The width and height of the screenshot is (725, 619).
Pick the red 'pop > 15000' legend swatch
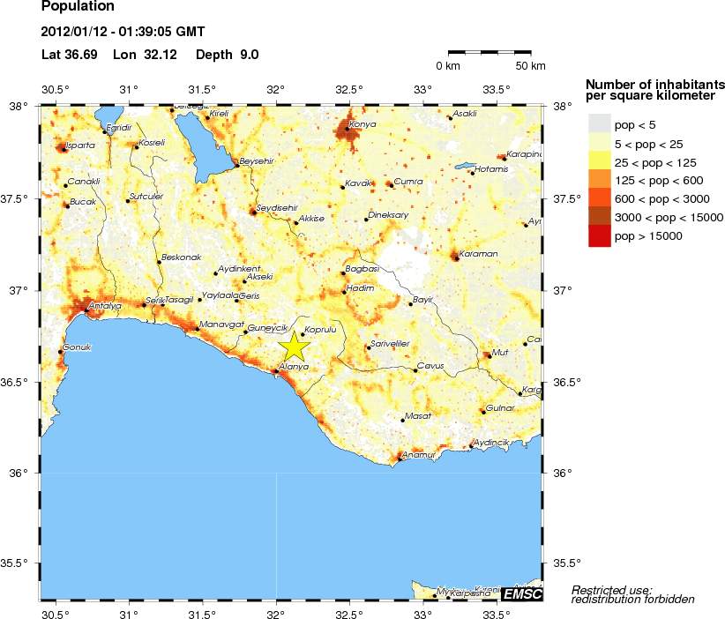pyautogui.click(x=600, y=236)
